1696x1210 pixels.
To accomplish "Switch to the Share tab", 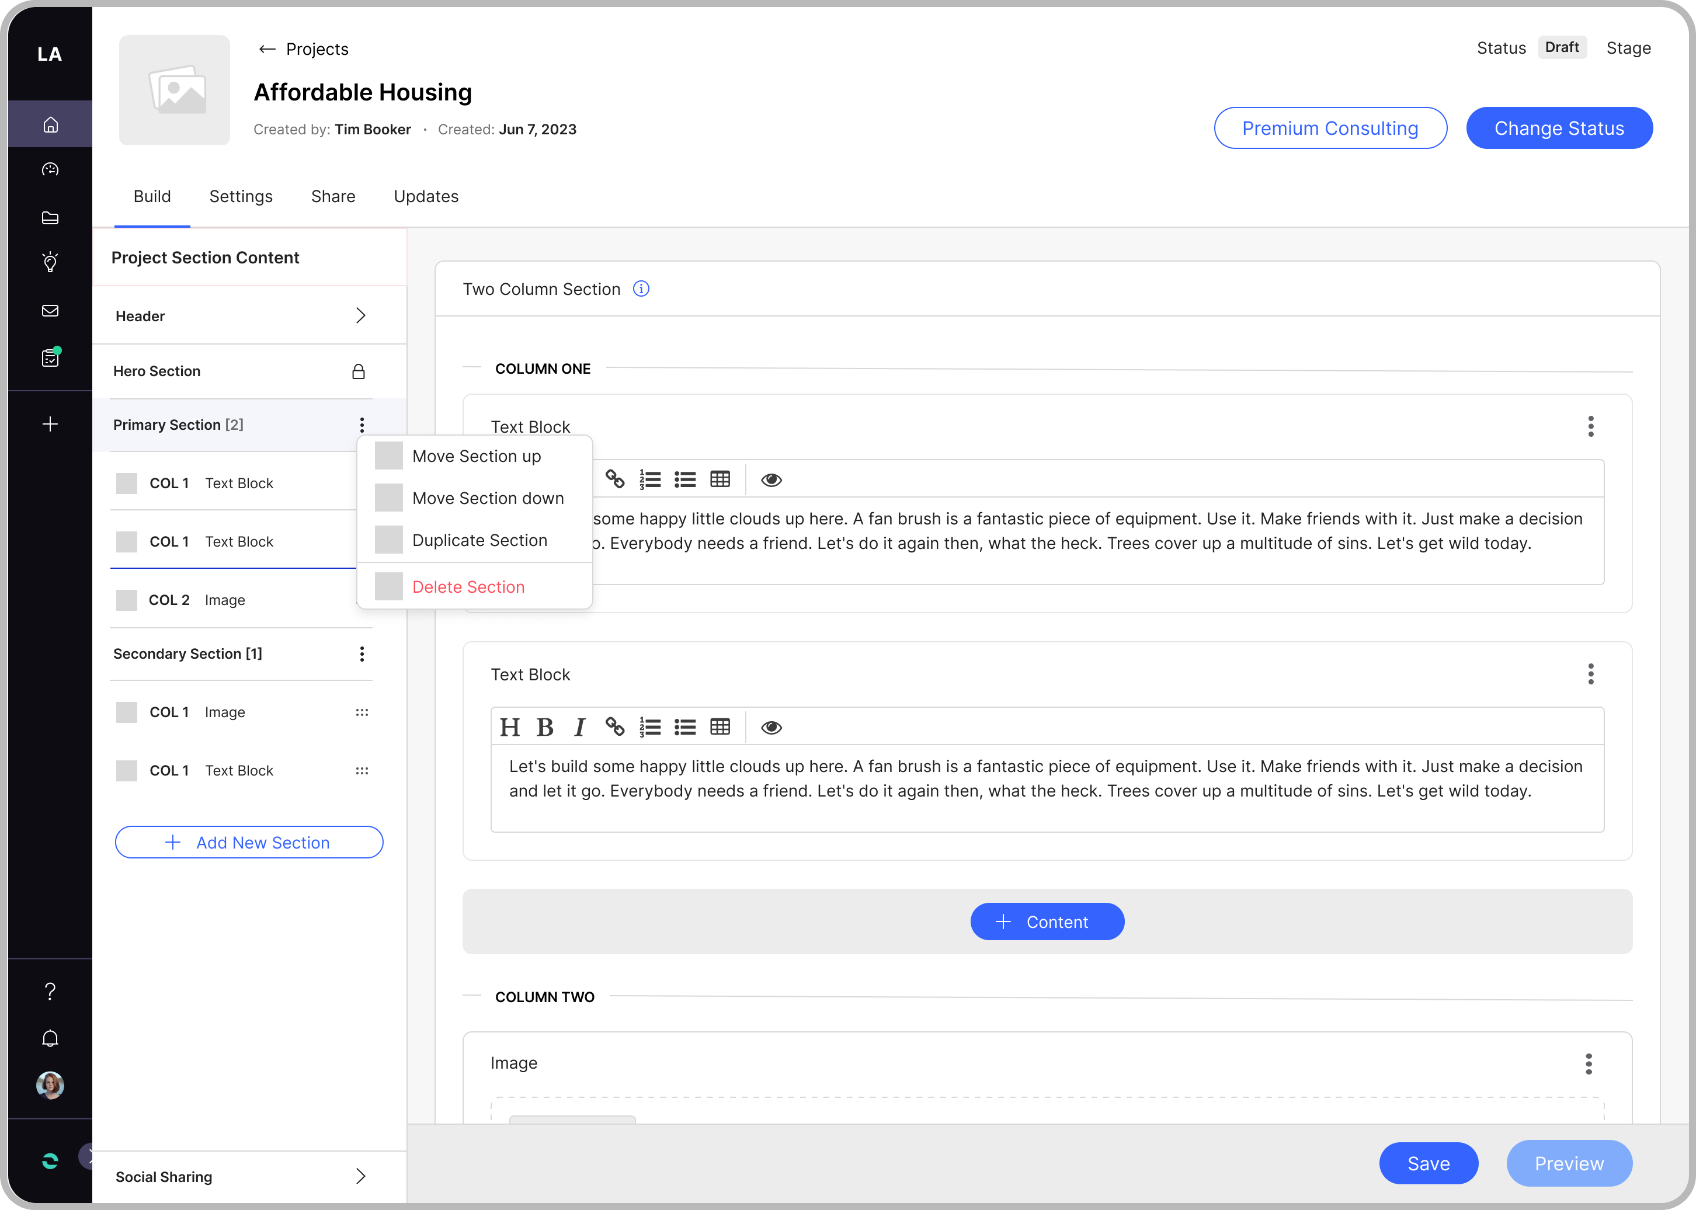I will tap(333, 196).
